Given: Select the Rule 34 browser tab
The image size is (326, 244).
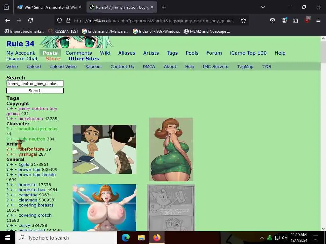Looking at the screenshot, I should click(x=122, y=7).
